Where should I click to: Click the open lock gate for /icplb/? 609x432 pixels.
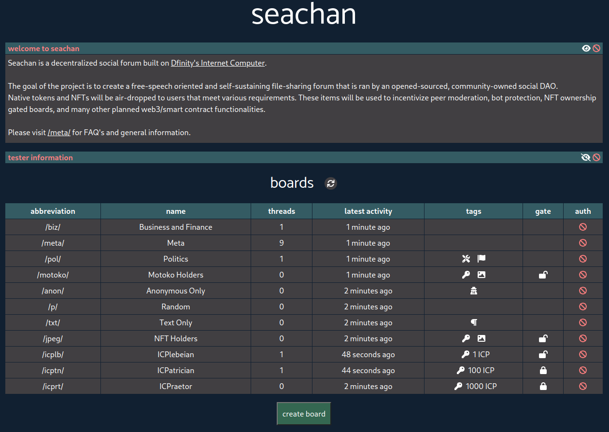[x=543, y=354]
